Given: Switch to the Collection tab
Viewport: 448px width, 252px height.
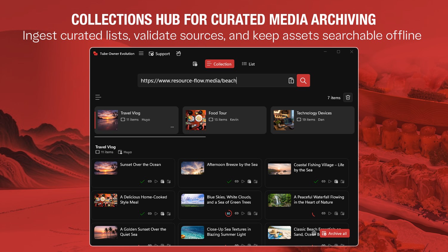Looking at the screenshot, I should tap(220, 64).
